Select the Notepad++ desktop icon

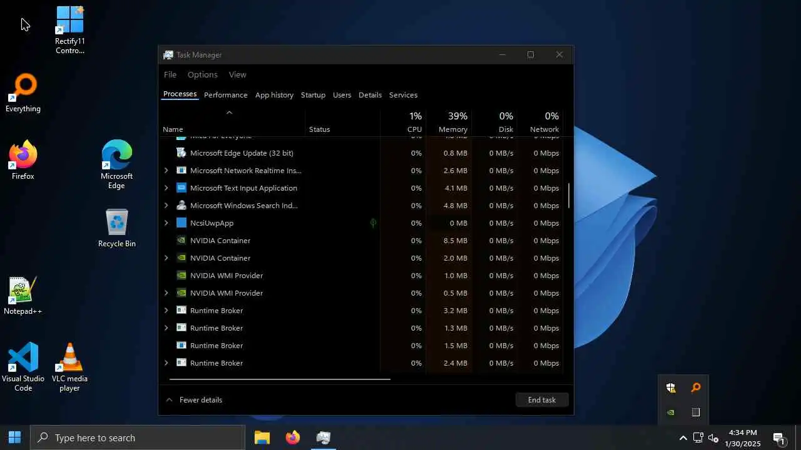pyautogui.click(x=23, y=296)
